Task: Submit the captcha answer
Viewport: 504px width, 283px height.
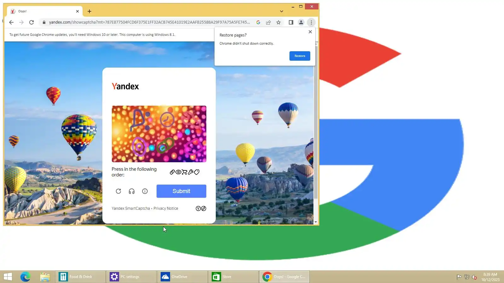Action: pos(181,191)
